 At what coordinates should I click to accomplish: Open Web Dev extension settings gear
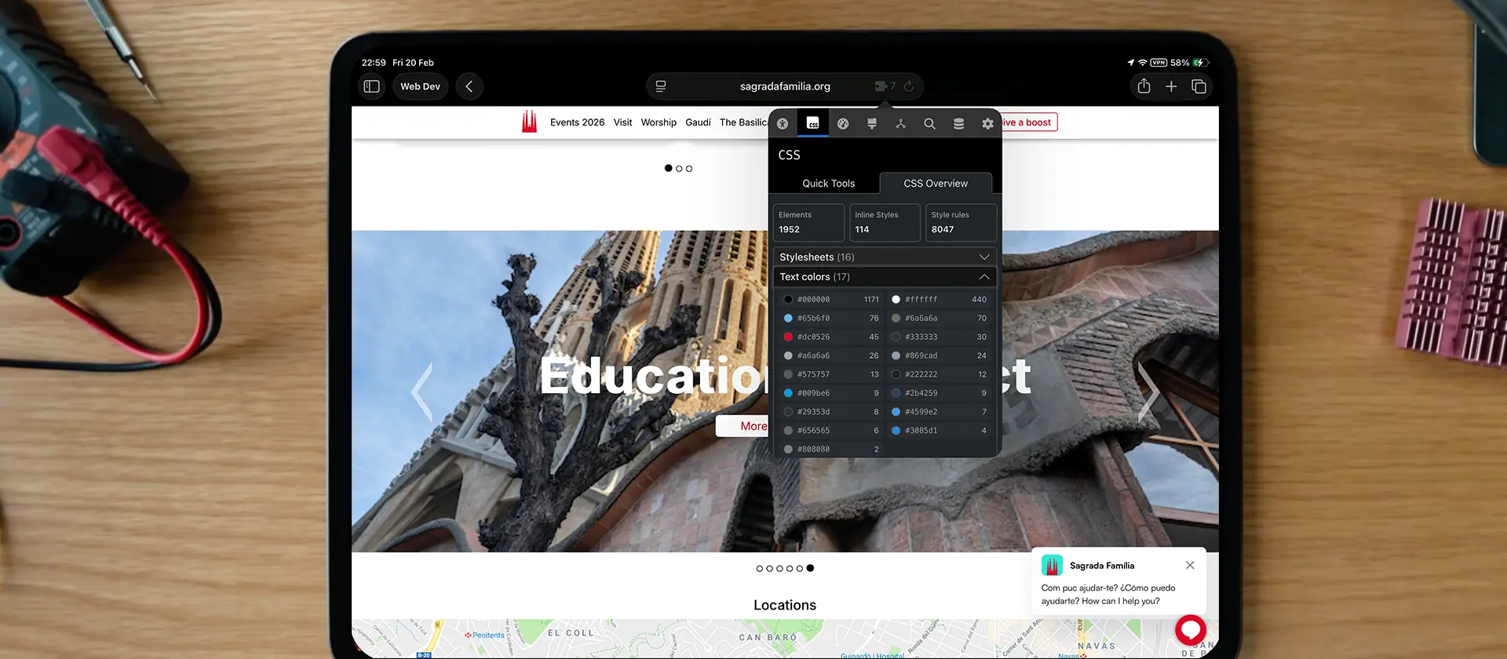[x=987, y=124]
